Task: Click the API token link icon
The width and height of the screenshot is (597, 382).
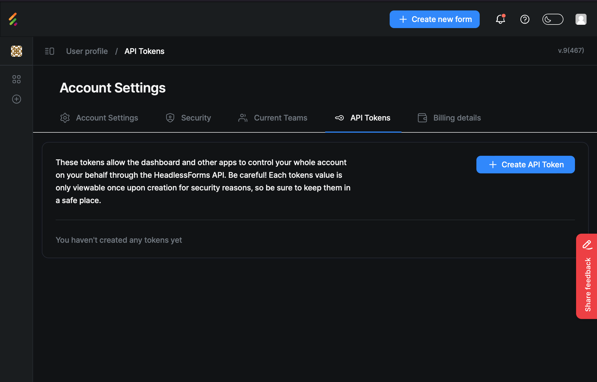Action: coord(340,118)
